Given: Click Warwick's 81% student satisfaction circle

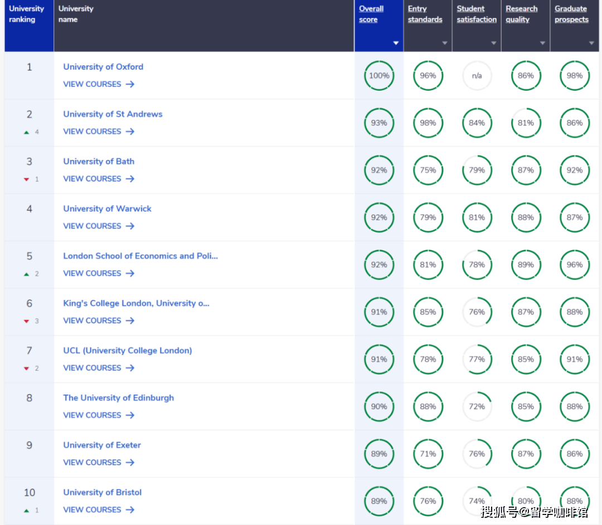Looking at the screenshot, I should [x=477, y=217].
